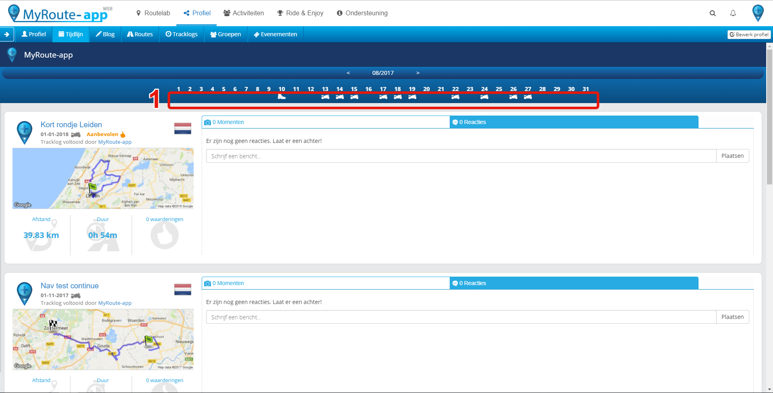Click the 08/2017 month label
This screenshot has width=773, height=393.
click(x=383, y=73)
